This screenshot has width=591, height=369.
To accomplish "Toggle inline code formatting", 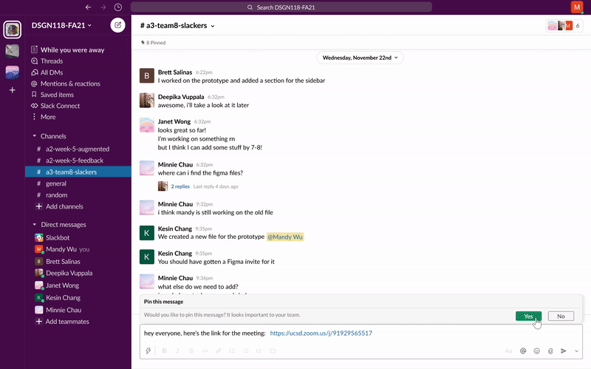I will (x=205, y=351).
